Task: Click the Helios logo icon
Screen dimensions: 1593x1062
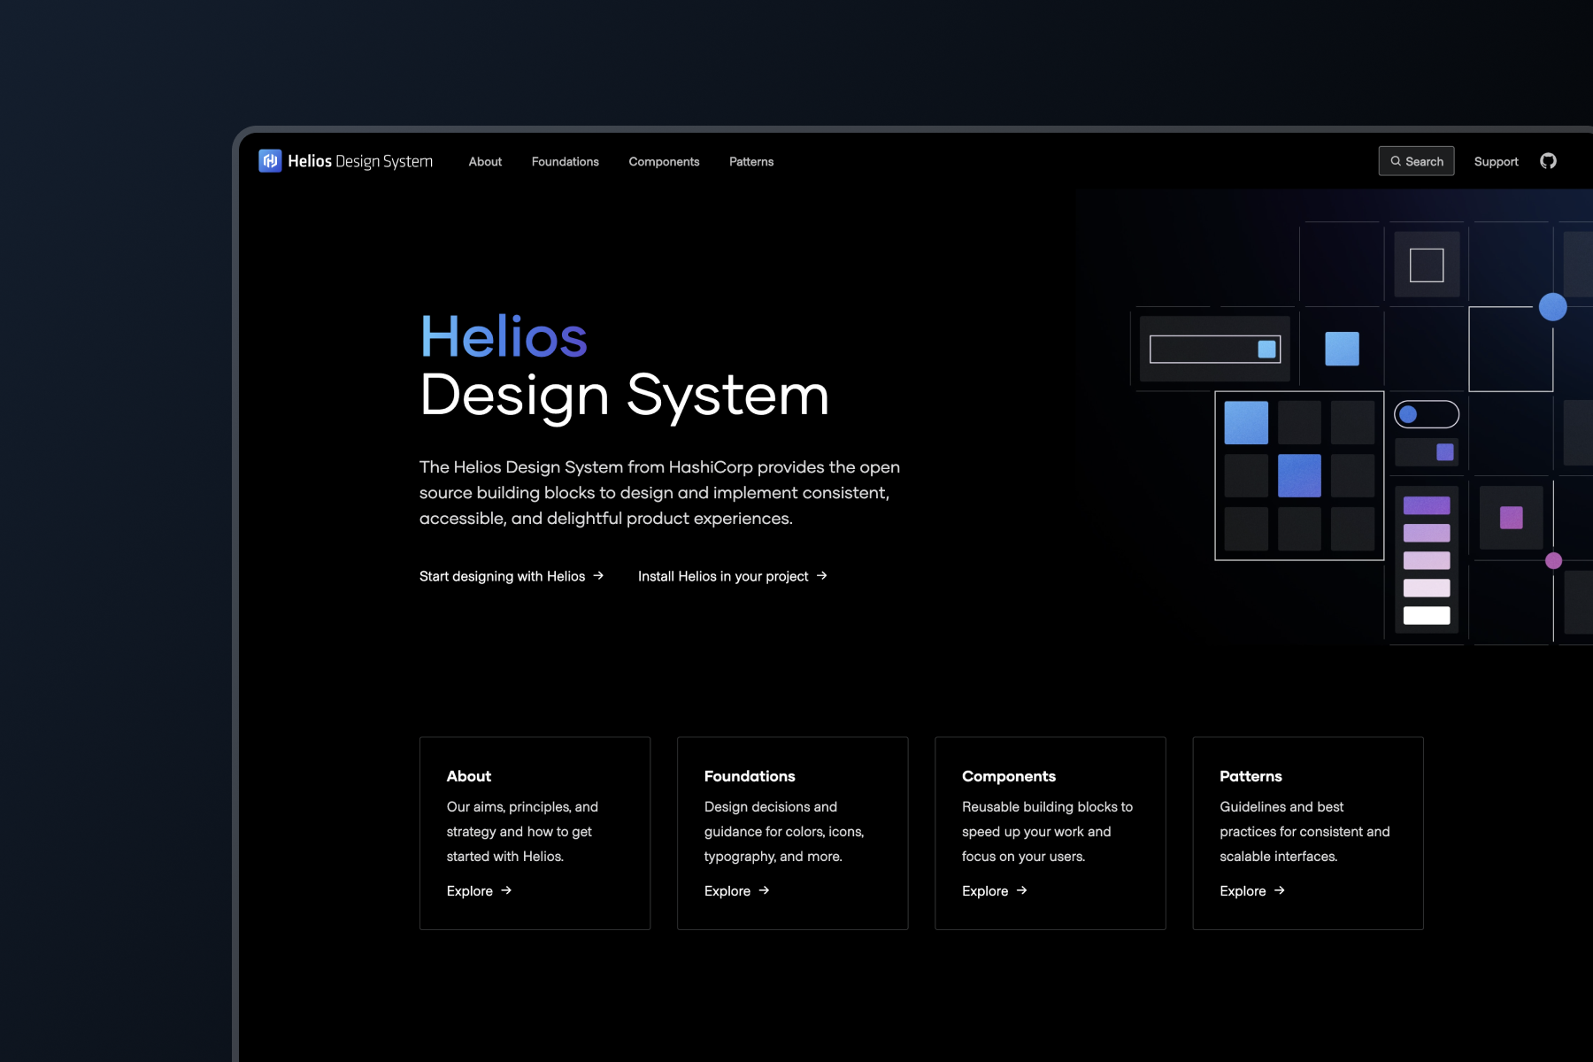Action: tap(270, 161)
